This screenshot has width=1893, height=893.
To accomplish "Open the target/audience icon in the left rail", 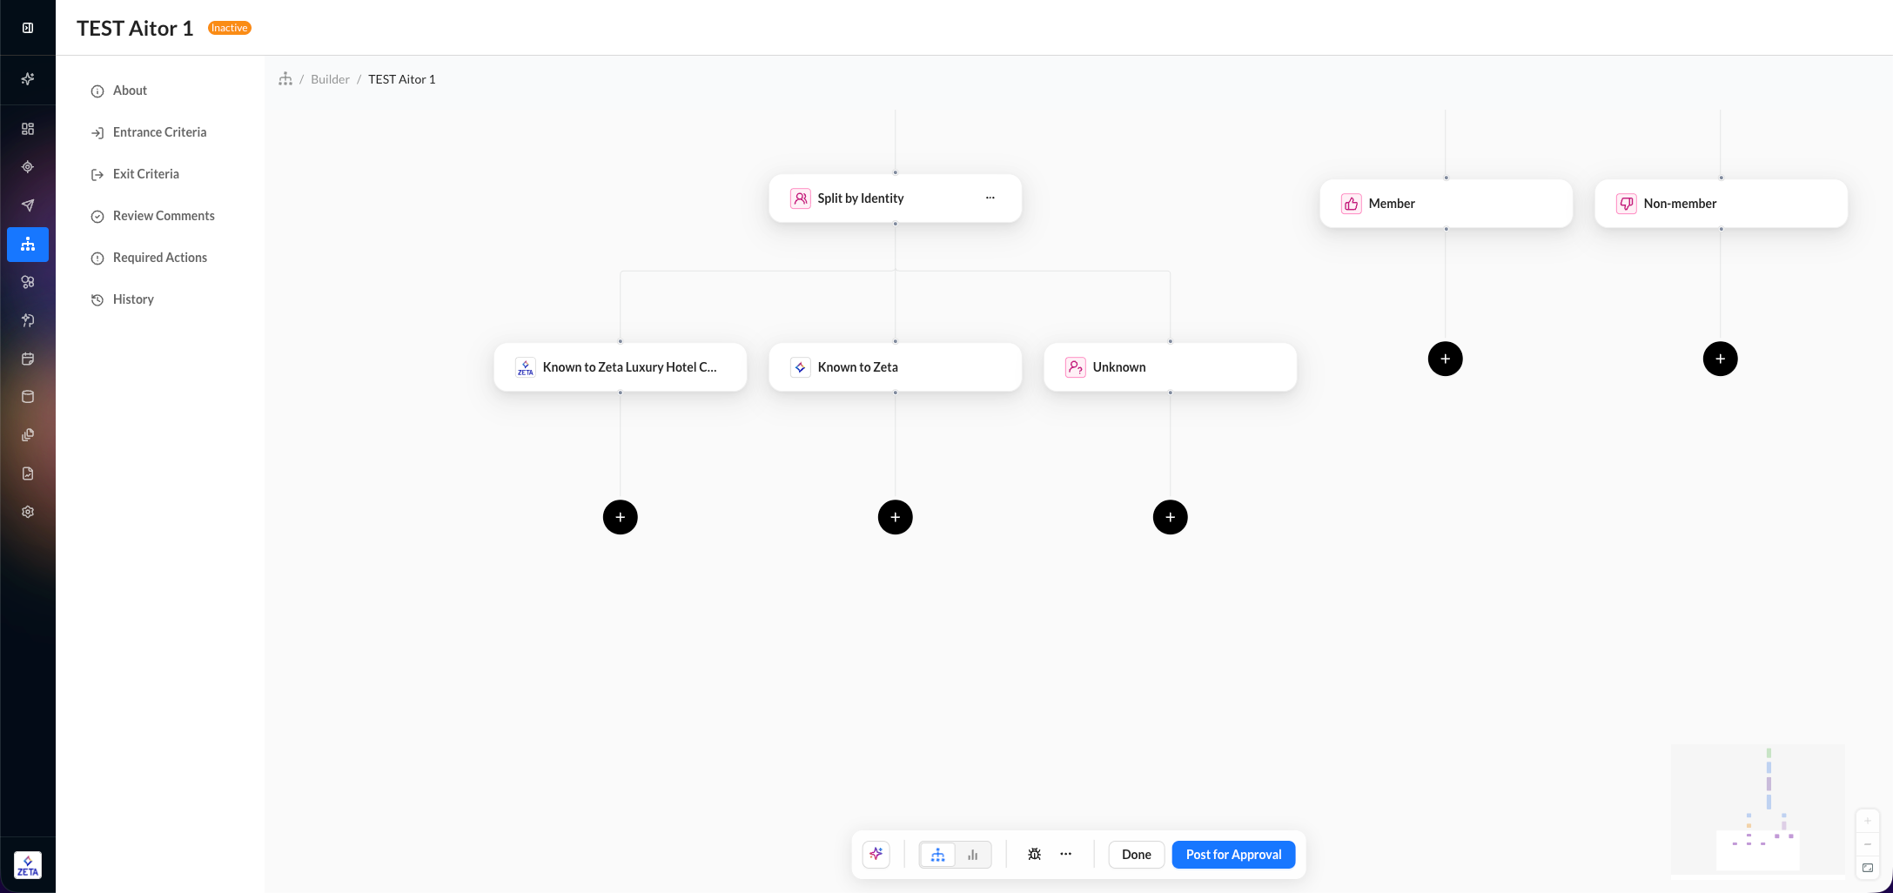I will point(28,167).
